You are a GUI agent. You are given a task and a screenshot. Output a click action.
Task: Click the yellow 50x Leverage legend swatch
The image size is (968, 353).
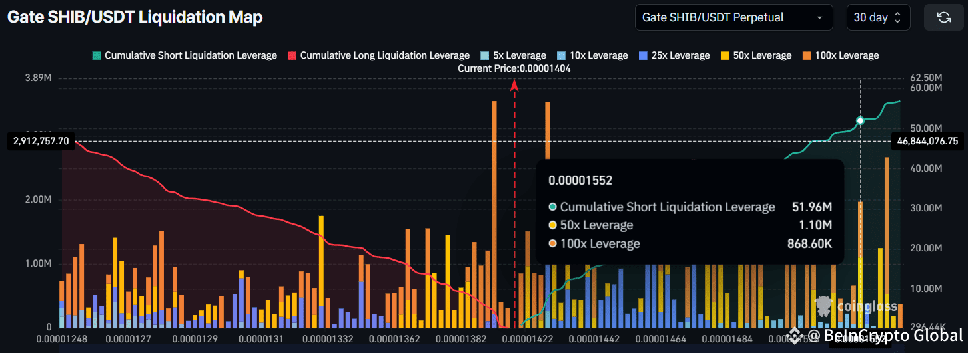(724, 55)
